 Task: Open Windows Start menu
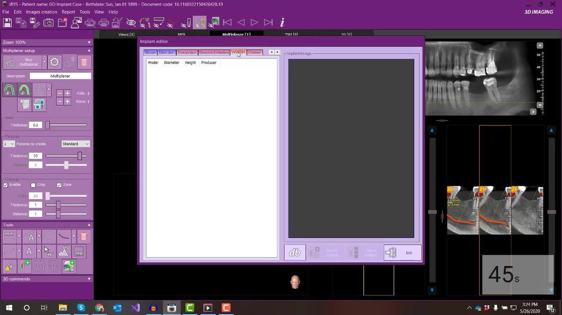pos(9,308)
